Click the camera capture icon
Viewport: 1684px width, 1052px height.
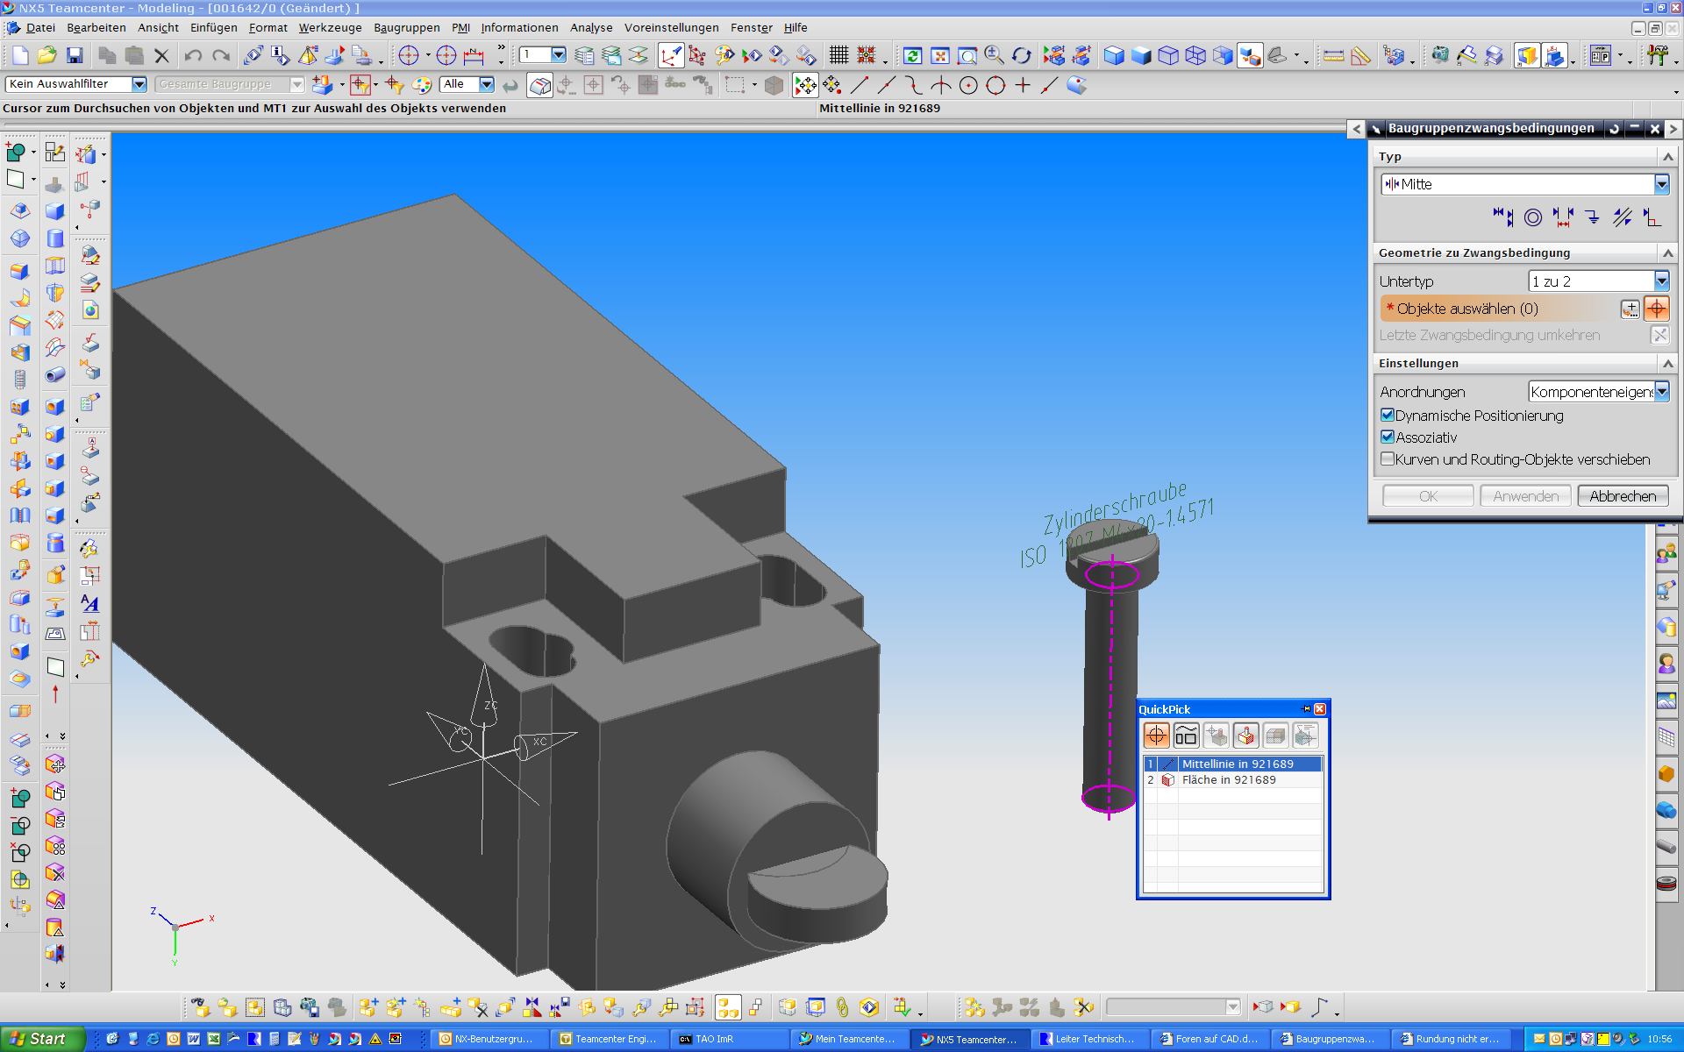click(1439, 56)
